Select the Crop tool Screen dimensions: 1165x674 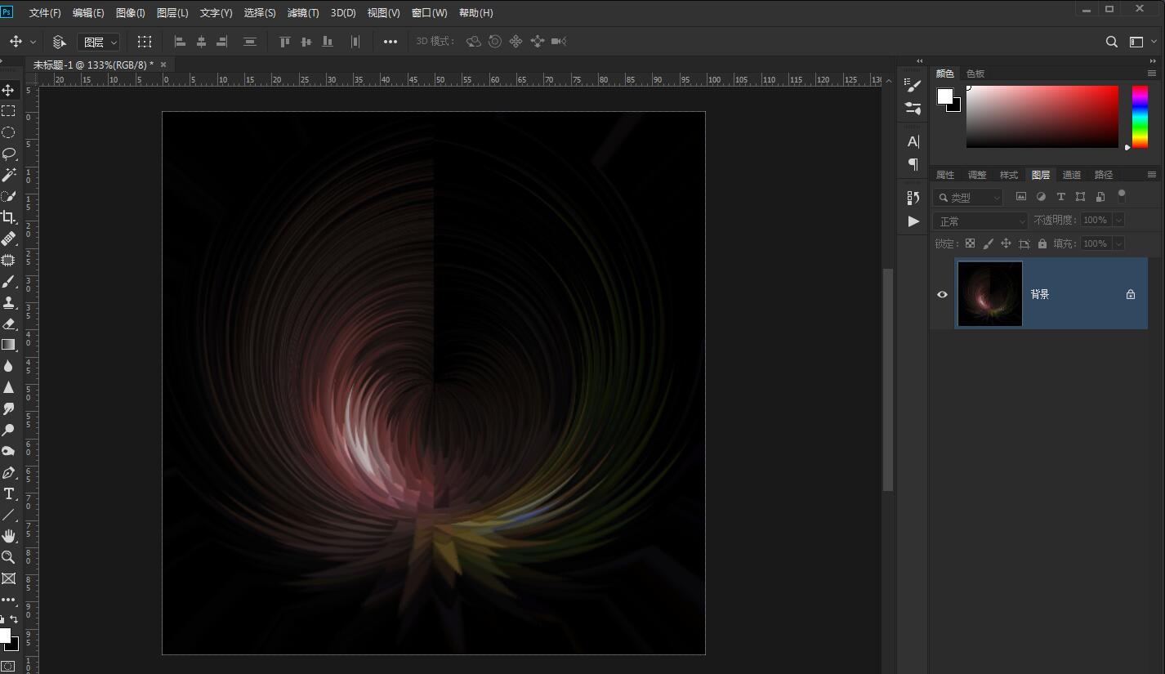9,217
